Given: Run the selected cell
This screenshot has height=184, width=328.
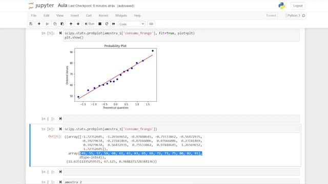Looking at the screenshot, I should pyautogui.click(x=90, y=24).
